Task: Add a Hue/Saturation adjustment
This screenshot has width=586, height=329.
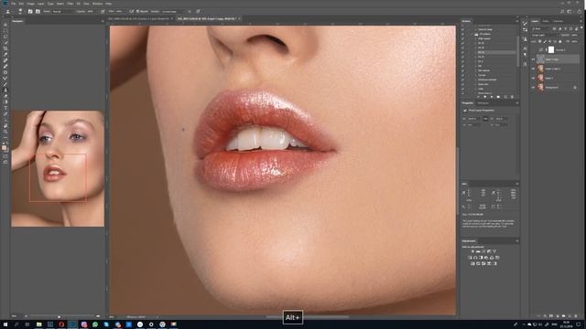Action: [x=470, y=258]
